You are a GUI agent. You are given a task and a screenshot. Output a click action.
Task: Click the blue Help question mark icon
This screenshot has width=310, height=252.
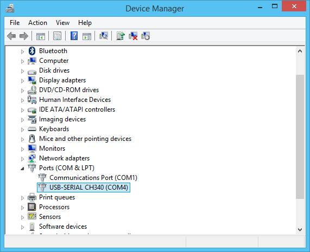coord(74,36)
